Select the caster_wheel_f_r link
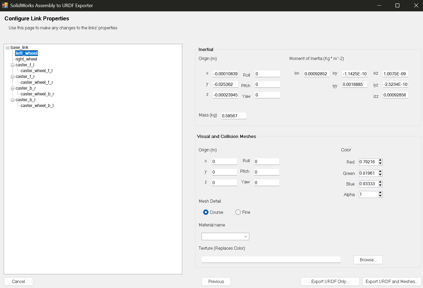This screenshot has width=423, height=288. 37,82
